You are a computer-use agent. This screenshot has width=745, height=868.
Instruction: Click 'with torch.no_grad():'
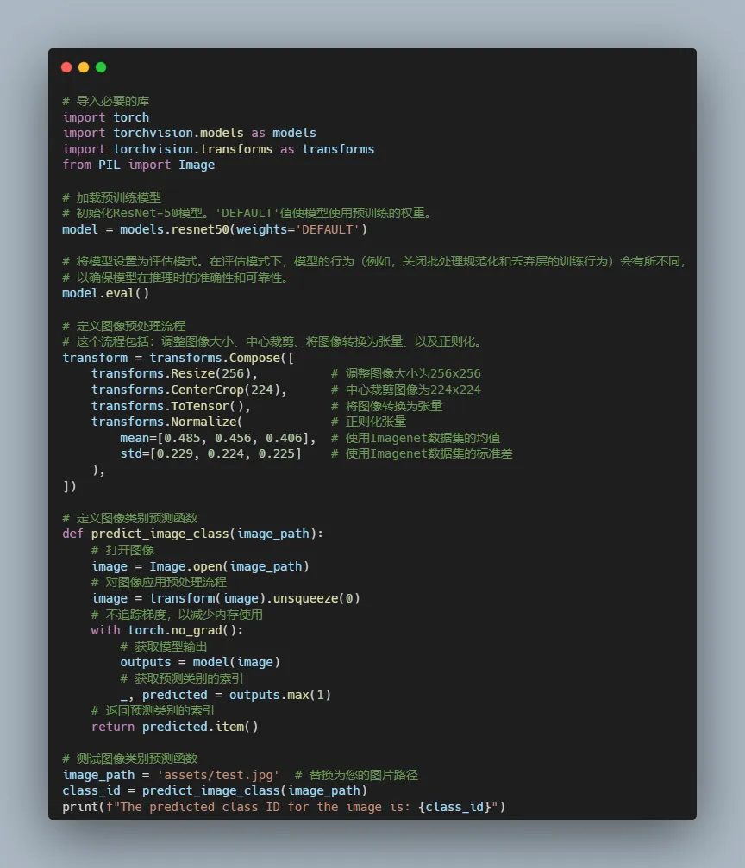pos(167,630)
